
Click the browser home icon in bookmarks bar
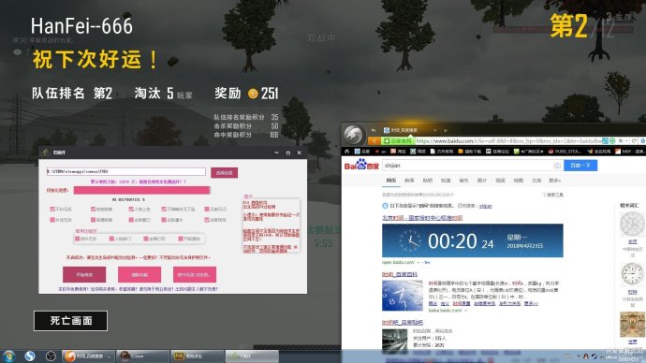click(x=347, y=152)
